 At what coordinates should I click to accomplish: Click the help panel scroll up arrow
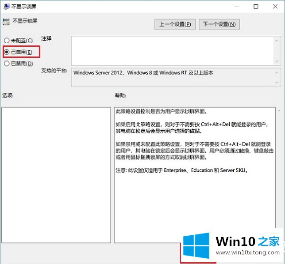[x=279, y=111]
